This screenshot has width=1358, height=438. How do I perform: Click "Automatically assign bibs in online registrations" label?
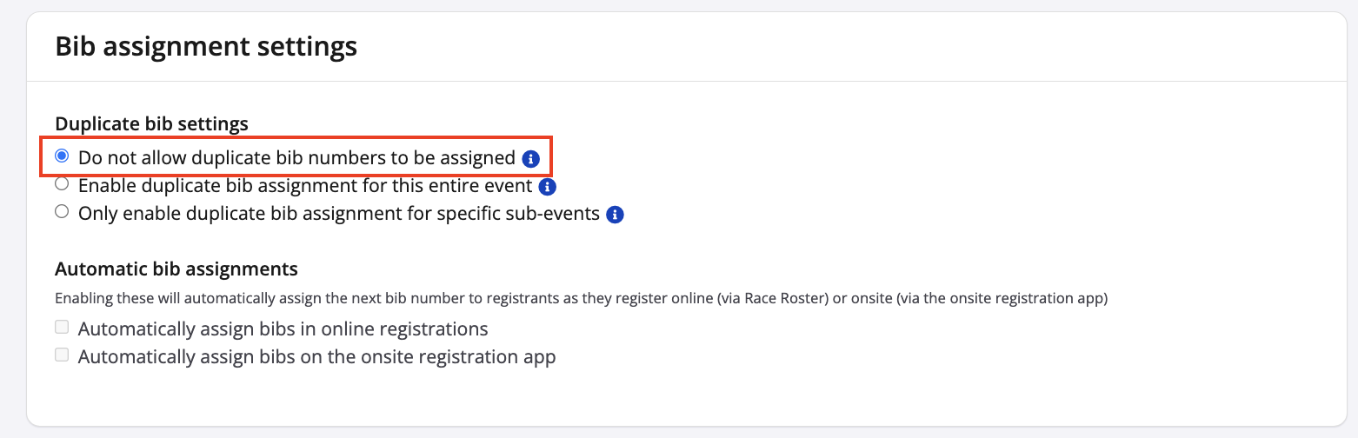283,329
